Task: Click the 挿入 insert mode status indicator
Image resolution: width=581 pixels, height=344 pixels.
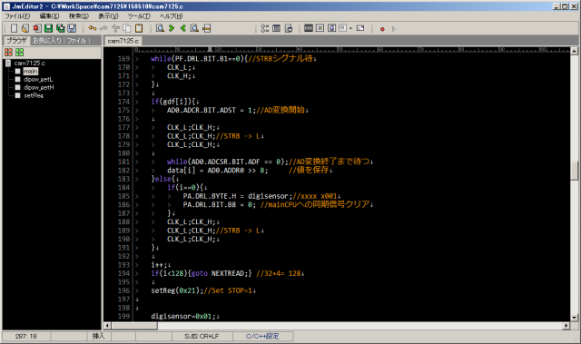Action: pos(98,336)
